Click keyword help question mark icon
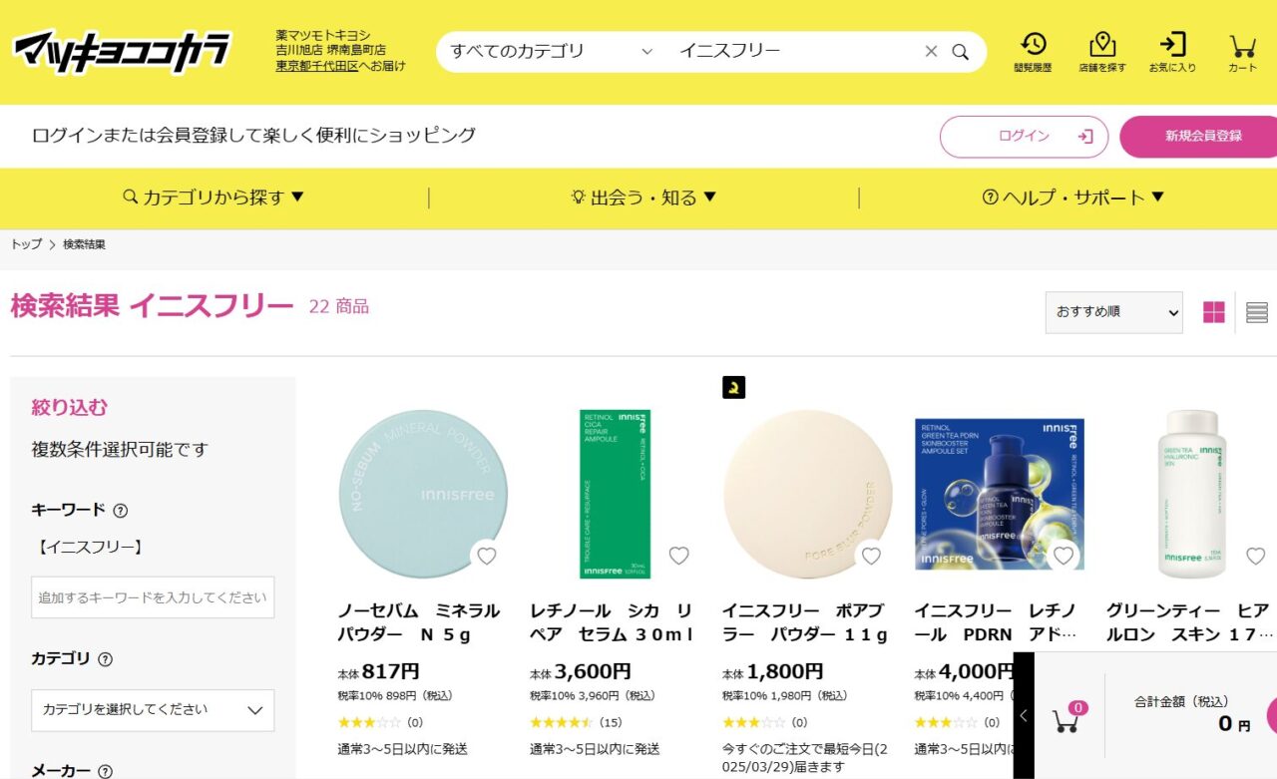This screenshot has height=779, width=1277. tap(120, 510)
